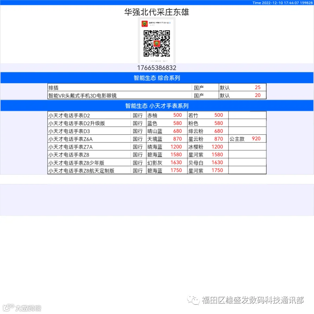Click the price 20 for VR眼镜
314x314 pixels.
[257, 95]
